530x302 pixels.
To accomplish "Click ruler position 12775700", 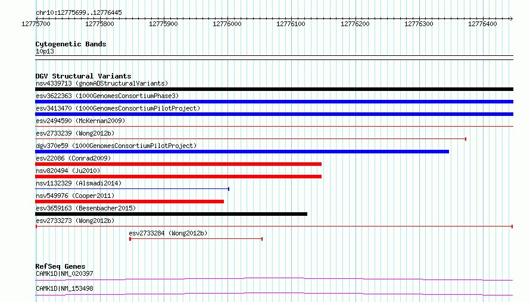I will click(36, 24).
